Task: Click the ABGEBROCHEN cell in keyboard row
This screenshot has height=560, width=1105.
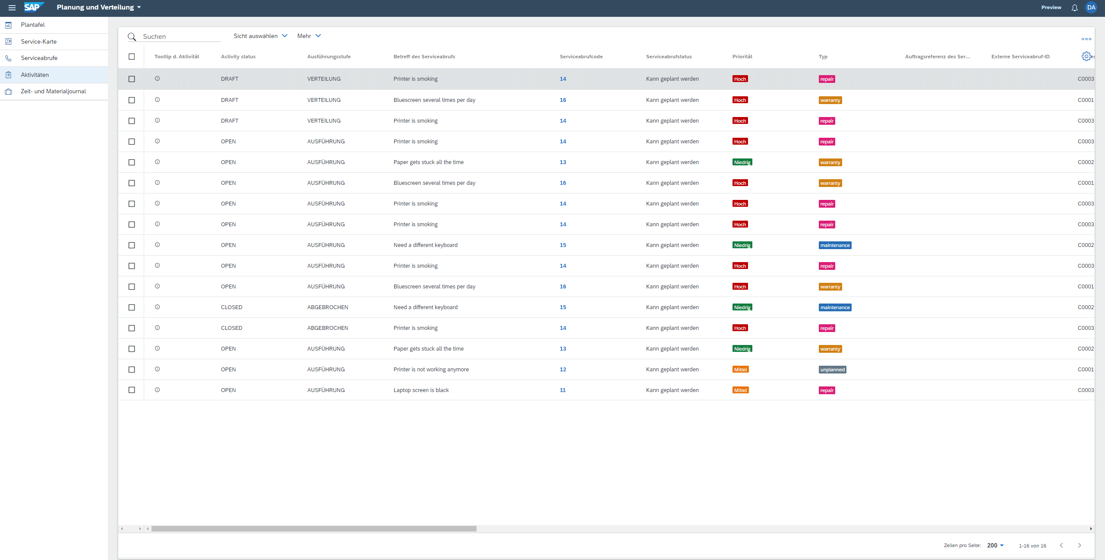Action: 328,307
